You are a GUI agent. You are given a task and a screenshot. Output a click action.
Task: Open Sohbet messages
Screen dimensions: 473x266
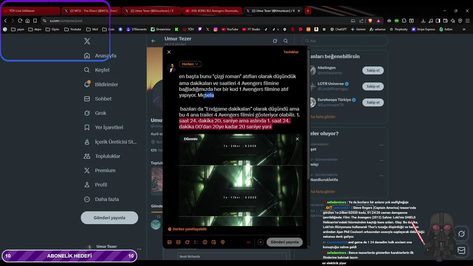coord(98,99)
